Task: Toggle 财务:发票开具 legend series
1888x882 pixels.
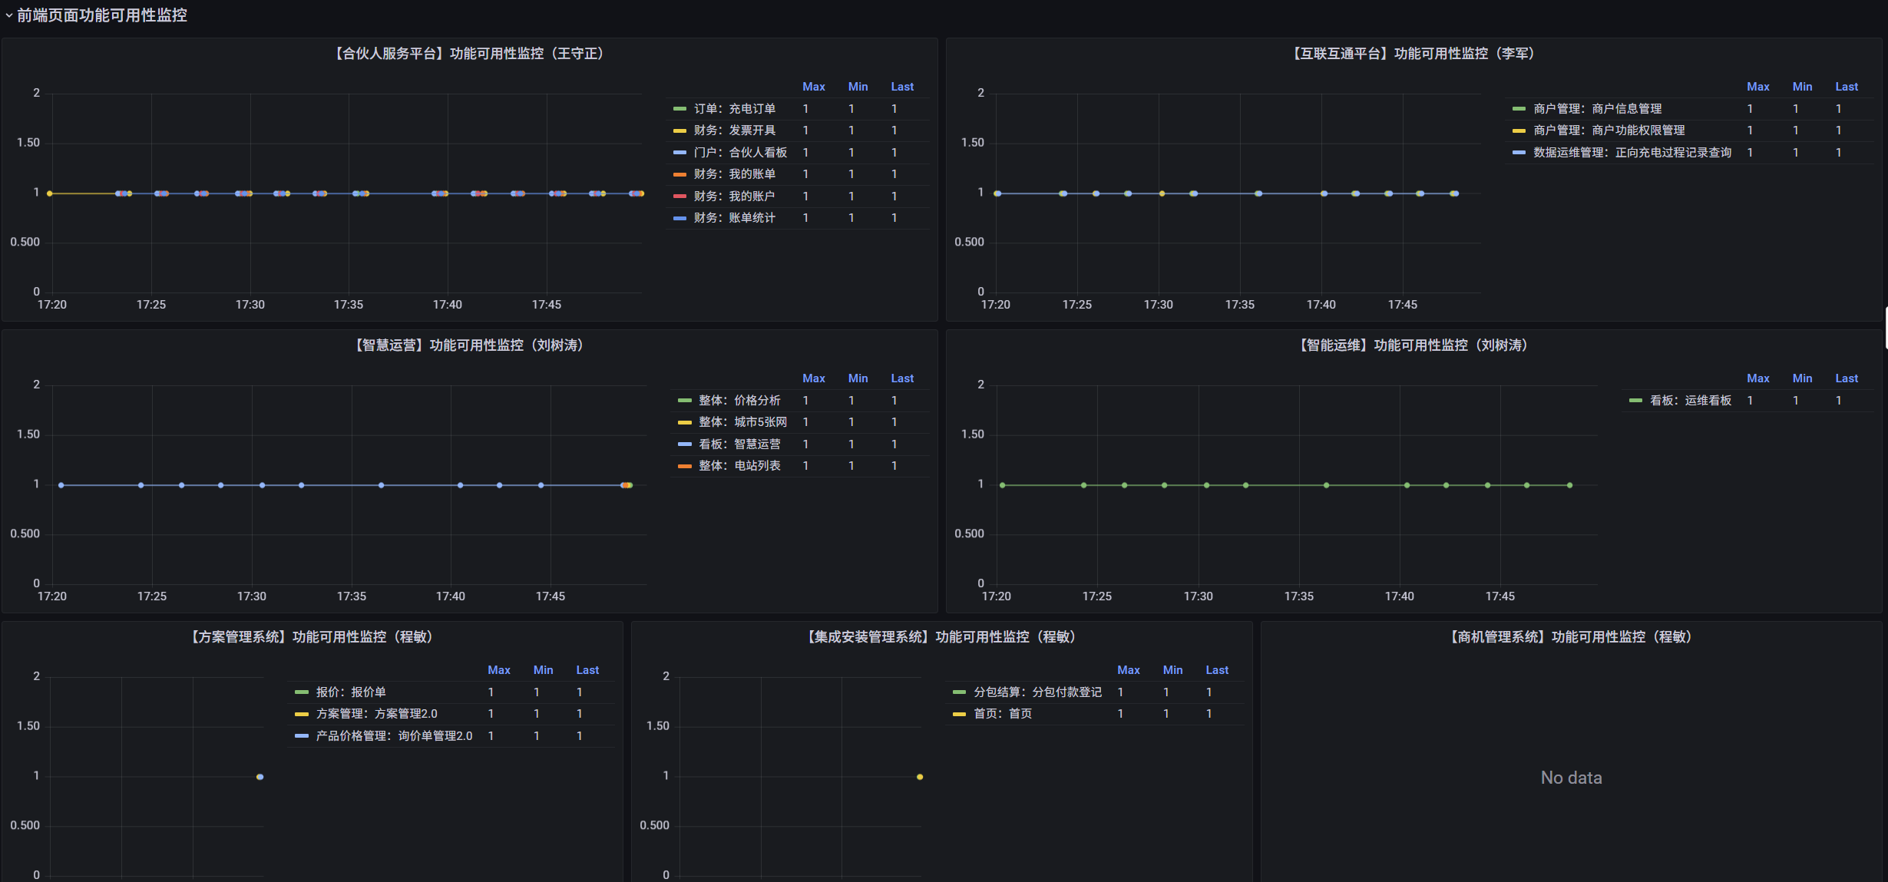Action: tap(734, 130)
